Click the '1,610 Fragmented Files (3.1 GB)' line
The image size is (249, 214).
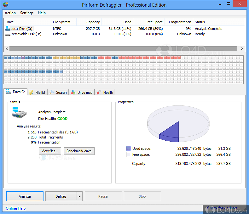[53, 132]
